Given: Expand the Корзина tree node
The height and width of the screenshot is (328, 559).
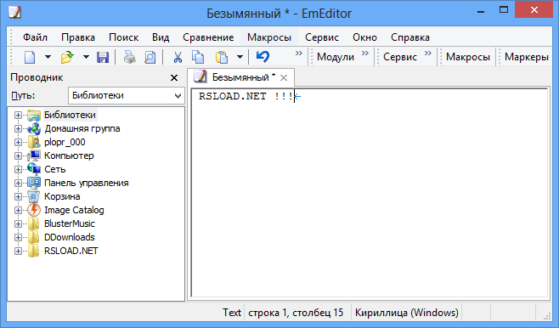Looking at the screenshot, I should (x=18, y=196).
